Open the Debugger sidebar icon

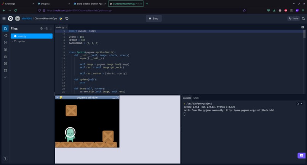(x=5, y=43)
